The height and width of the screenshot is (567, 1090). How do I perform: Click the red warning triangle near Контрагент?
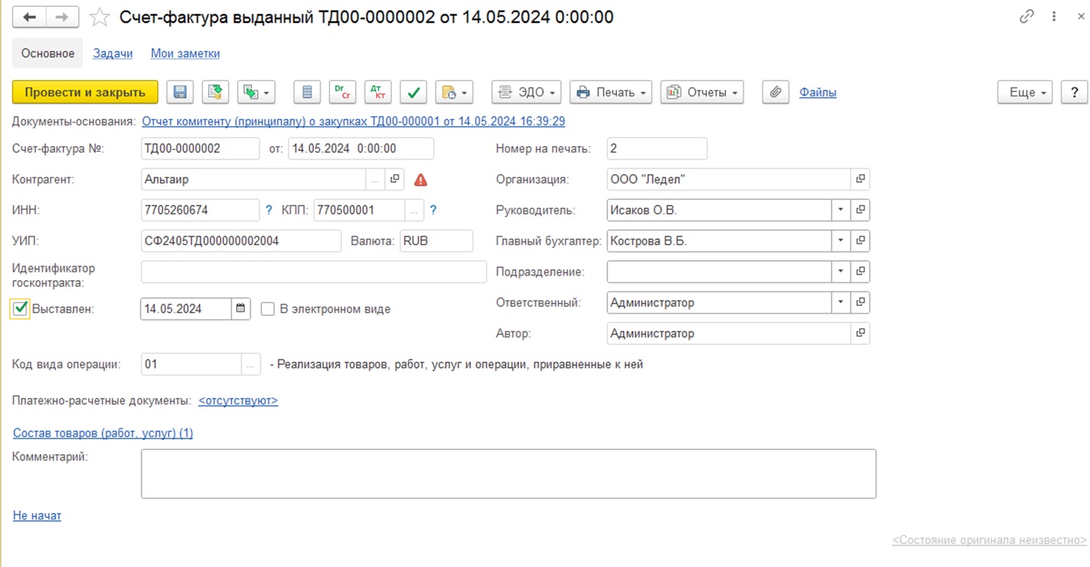(420, 180)
